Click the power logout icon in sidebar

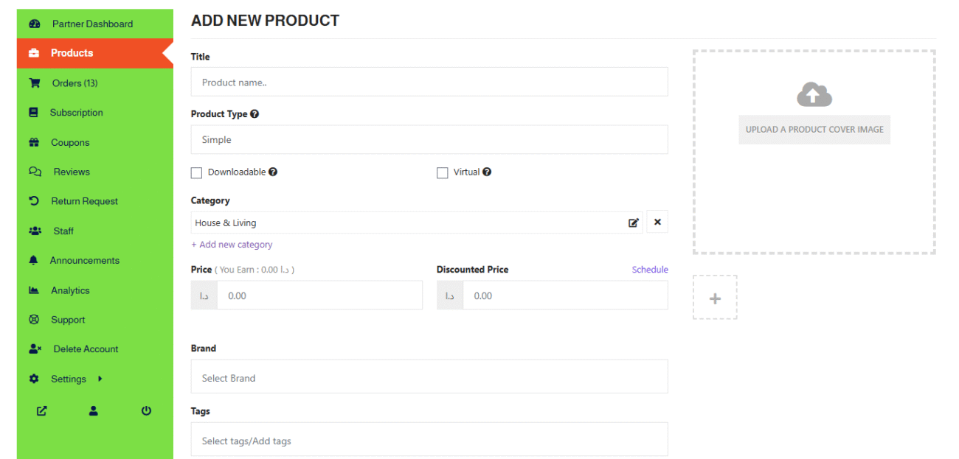click(x=146, y=411)
